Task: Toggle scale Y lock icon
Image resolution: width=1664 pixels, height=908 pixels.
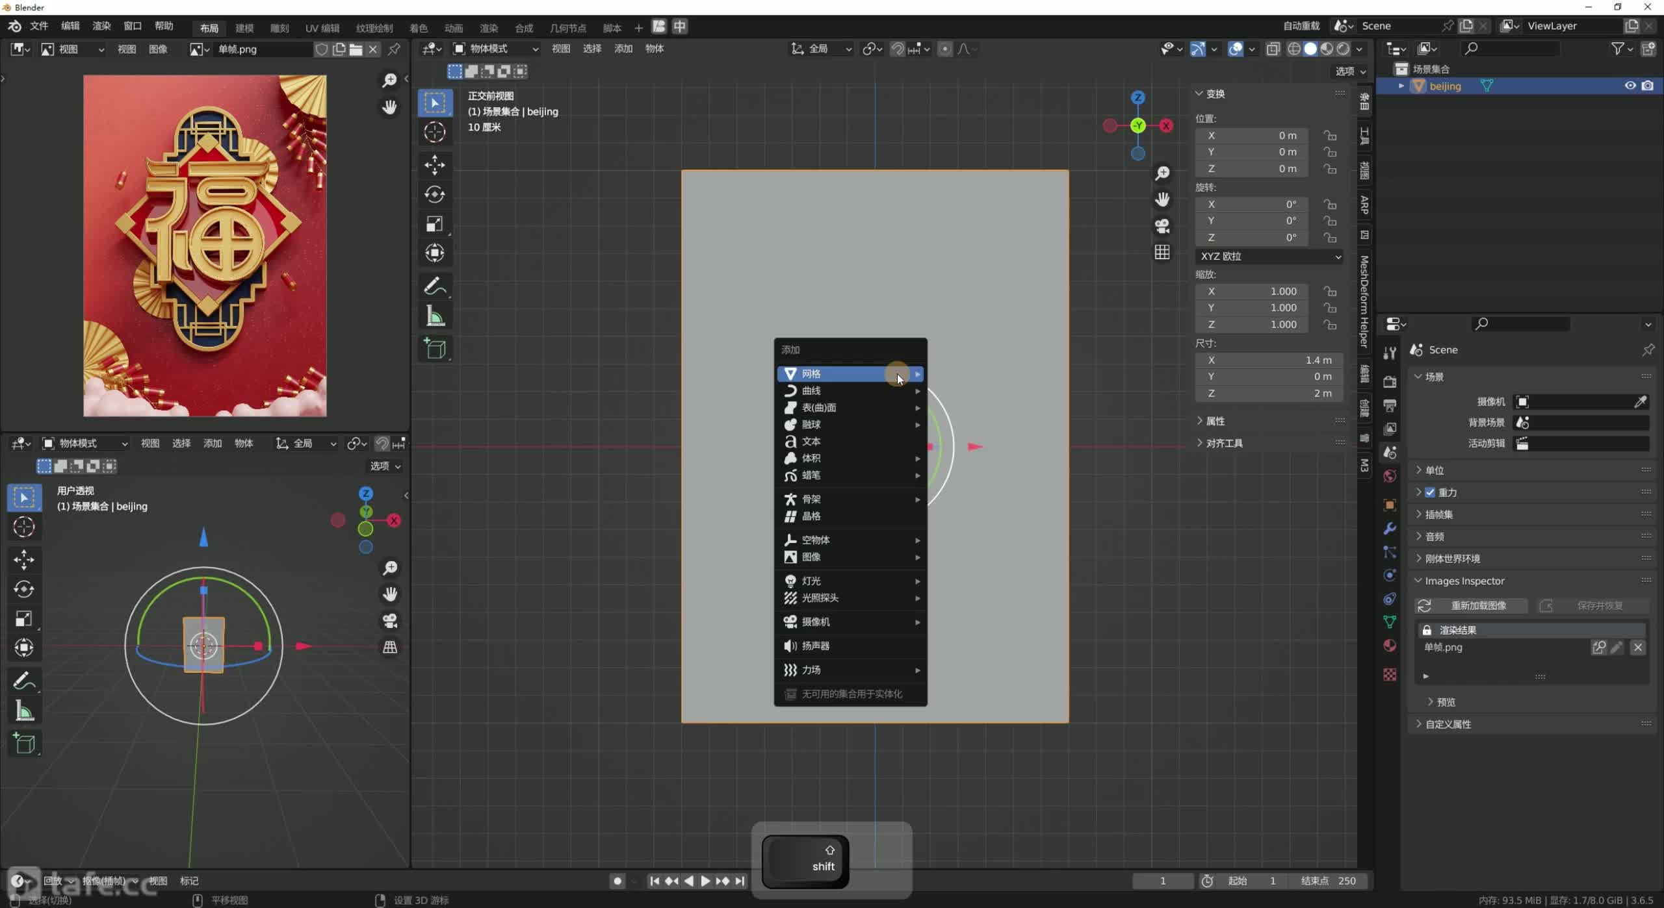Action: (x=1330, y=308)
